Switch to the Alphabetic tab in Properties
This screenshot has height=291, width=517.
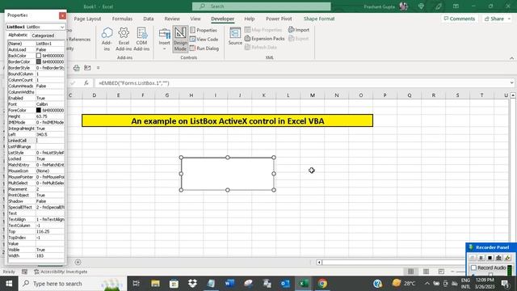18,35
